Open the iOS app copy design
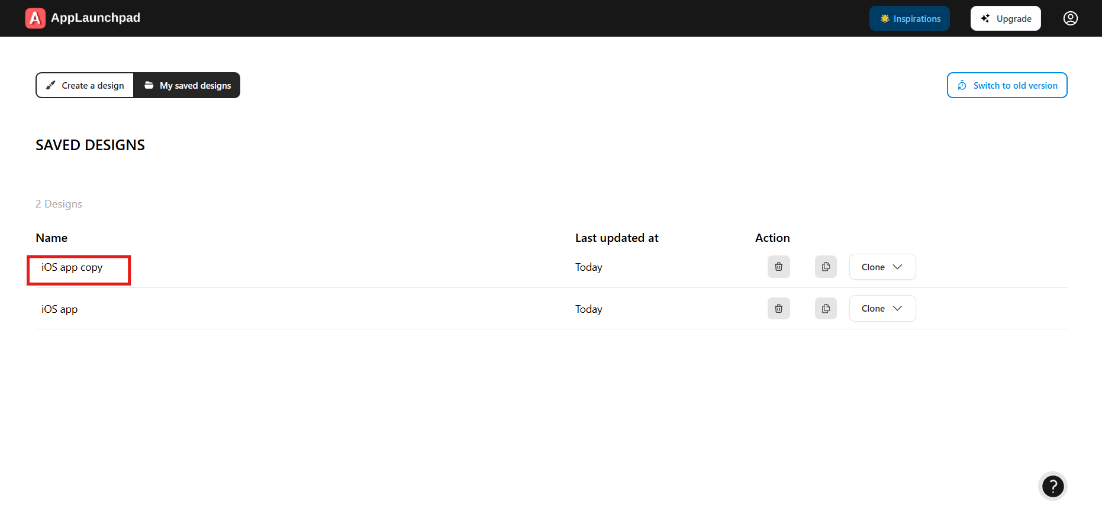The width and height of the screenshot is (1102, 518). coord(72,267)
